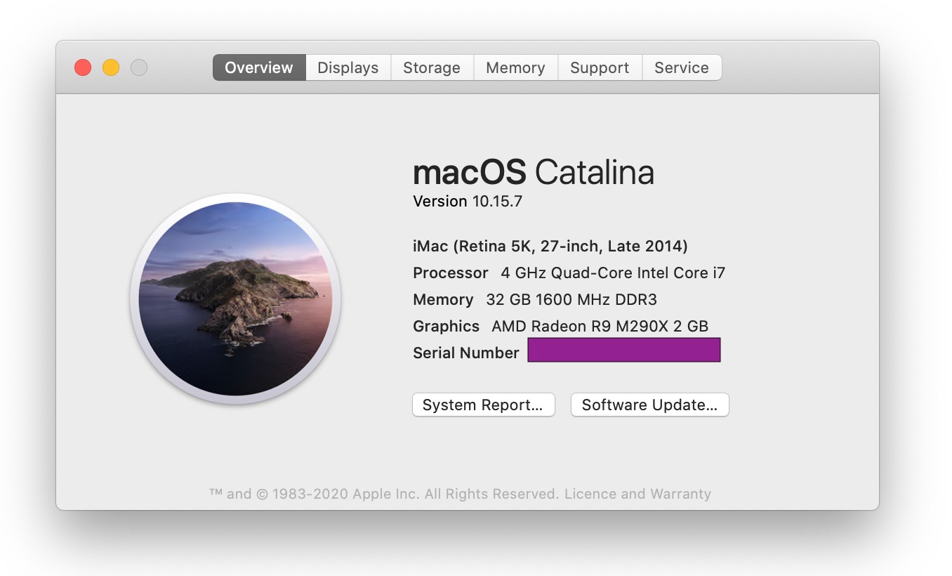
Task: Switch to the Displays tab
Action: coord(348,67)
